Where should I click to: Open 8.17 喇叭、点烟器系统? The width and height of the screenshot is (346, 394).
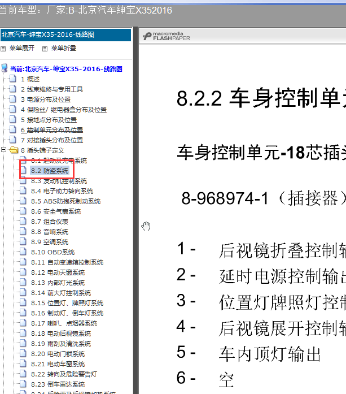point(64,323)
